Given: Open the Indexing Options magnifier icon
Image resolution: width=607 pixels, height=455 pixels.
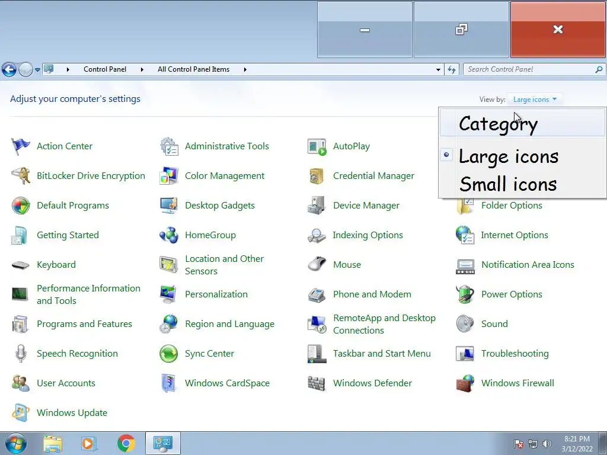Looking at the screenshot, I should click(x=317, y=235).
